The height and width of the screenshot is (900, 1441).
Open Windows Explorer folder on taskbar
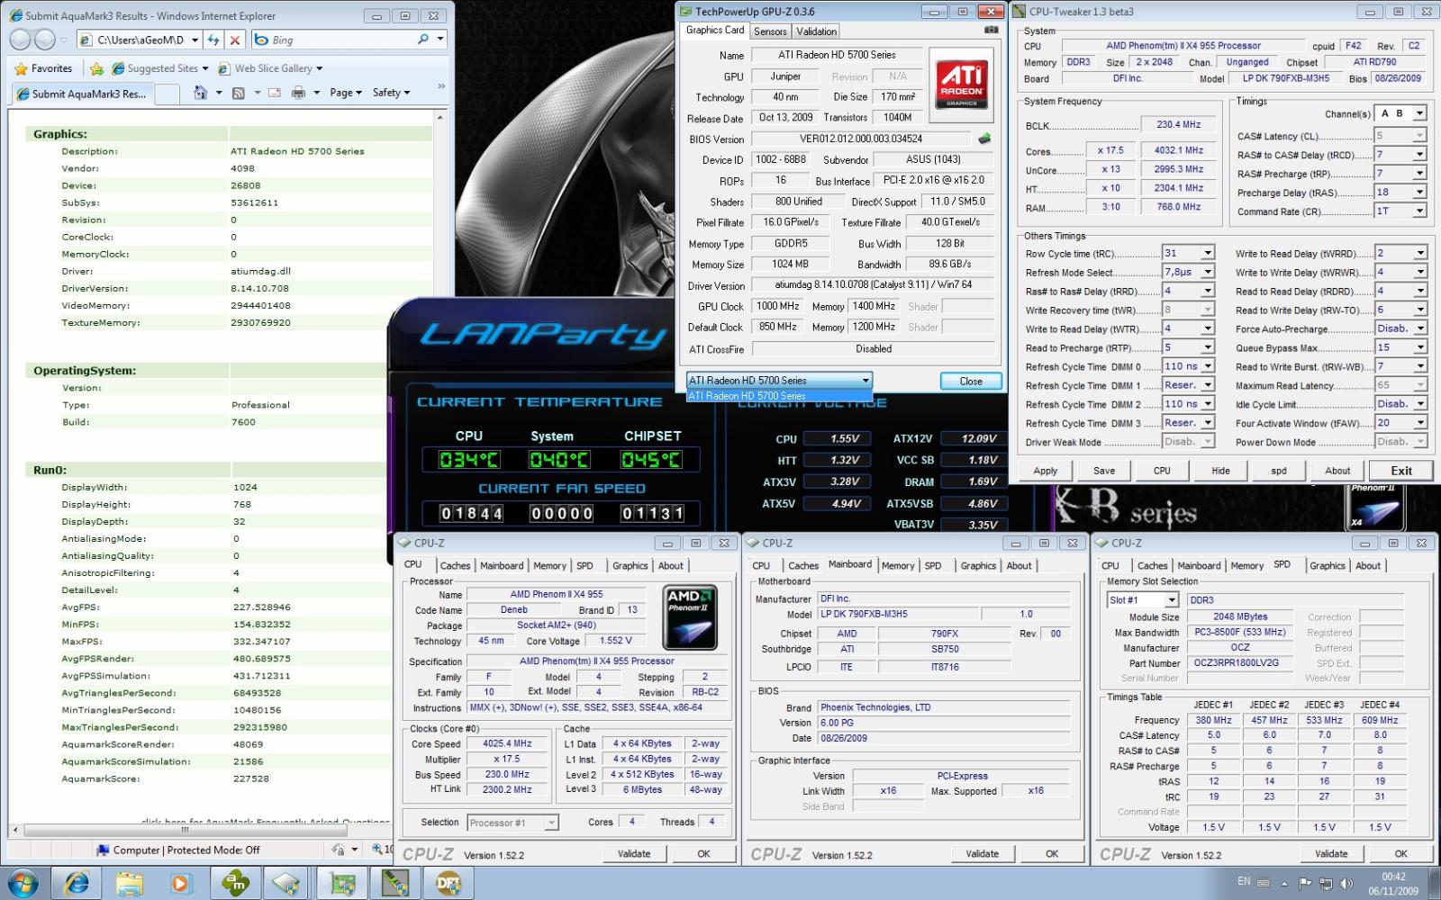click(129, 883)
